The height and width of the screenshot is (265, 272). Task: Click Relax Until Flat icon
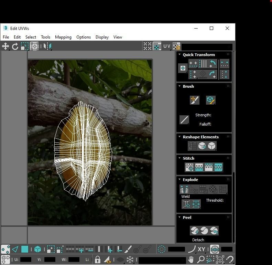[x=202, y=146]
